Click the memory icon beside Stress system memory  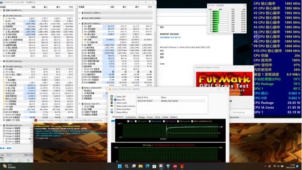[112, 106]
